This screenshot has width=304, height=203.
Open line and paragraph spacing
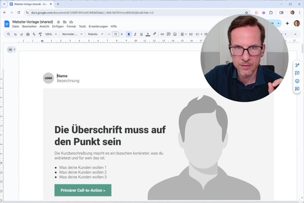[191, 34]
